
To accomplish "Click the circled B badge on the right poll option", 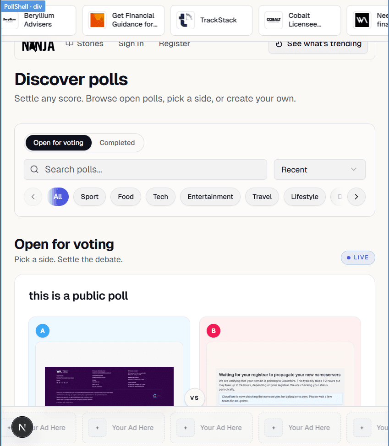I will pos(213,330).
